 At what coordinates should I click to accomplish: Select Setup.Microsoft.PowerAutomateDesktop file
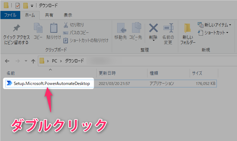pos(52,84)
